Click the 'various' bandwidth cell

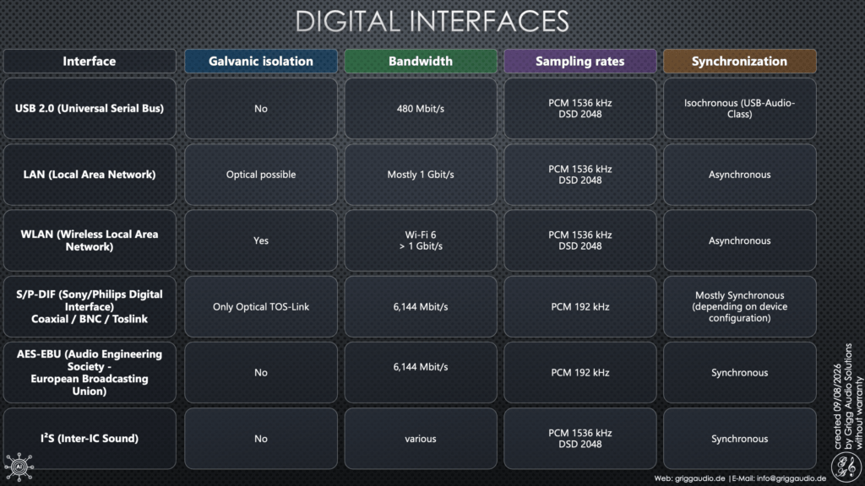click(421, 439)
